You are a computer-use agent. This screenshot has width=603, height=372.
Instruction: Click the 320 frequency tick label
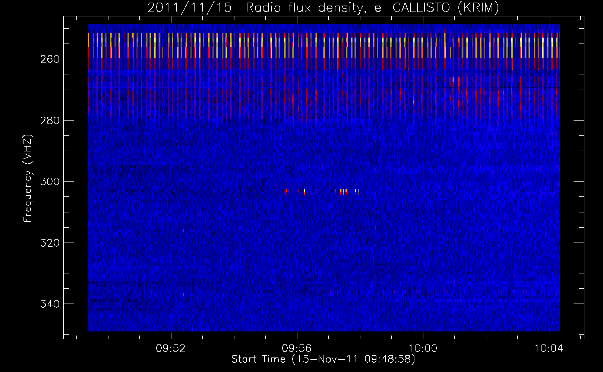[50, 243]
